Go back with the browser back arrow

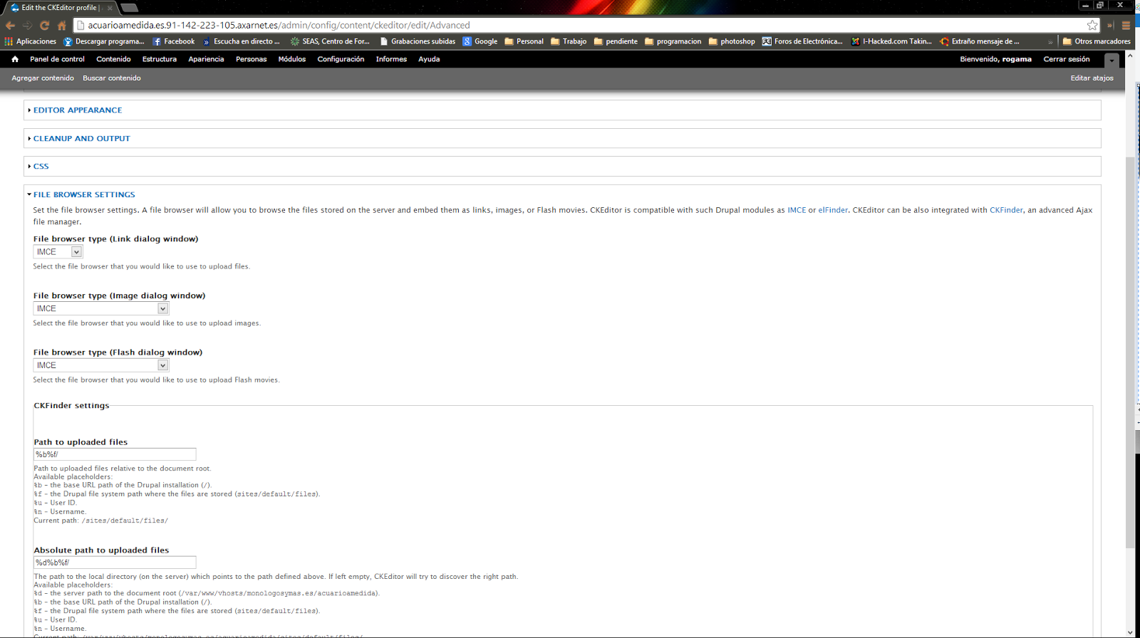(x=10, y=25)
